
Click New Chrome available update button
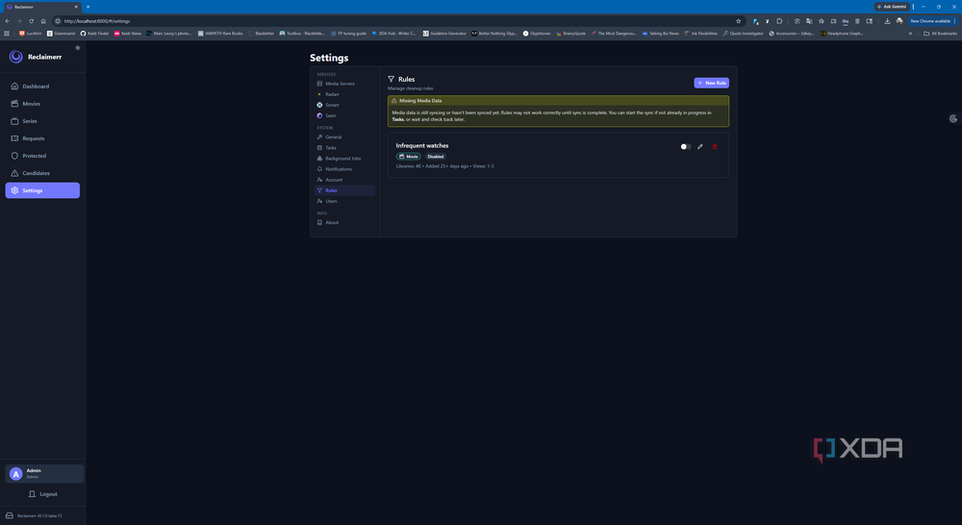[x=930, y=21]
